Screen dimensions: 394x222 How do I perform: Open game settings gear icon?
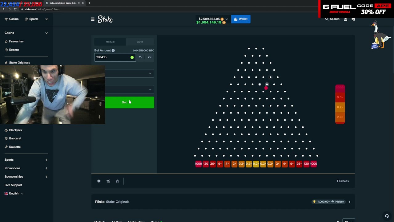[x=99, y=181]
